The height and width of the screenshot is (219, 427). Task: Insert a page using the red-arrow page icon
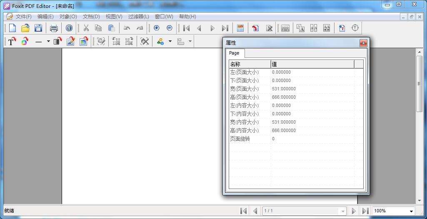pyautogui.click(x=255, y=28)
